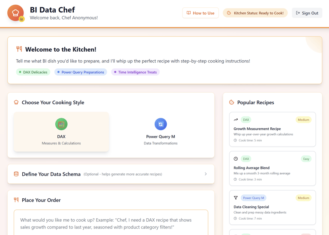
Task: Click the database icon beside Define Your Data Schema
Action: 16,174
